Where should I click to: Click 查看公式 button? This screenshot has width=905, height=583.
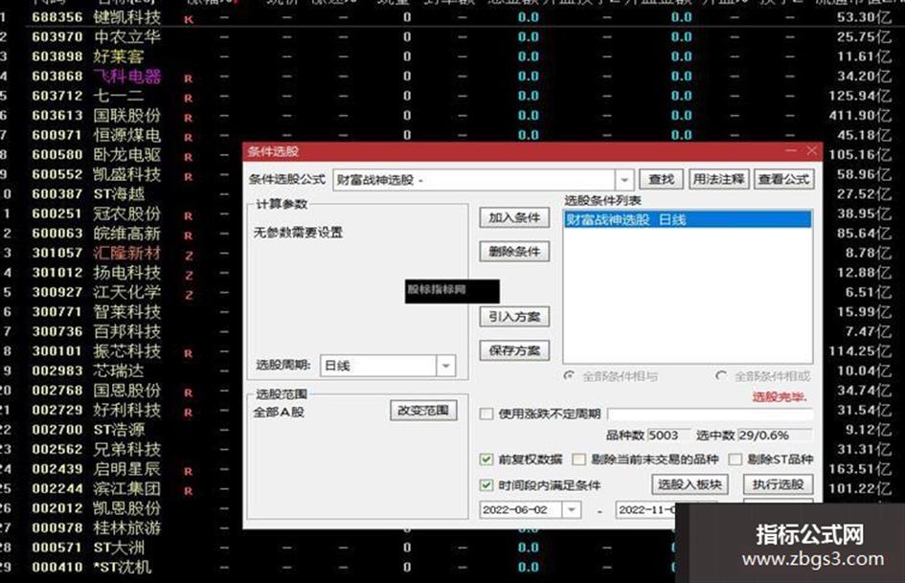[783, 180]
